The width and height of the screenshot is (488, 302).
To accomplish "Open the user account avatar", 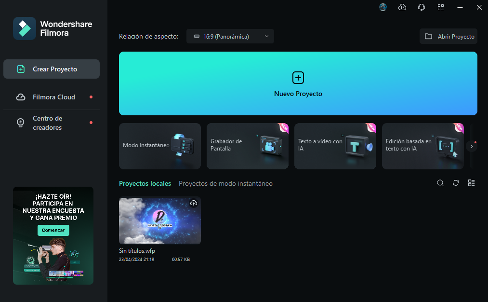I will click(x=383, y=7).
